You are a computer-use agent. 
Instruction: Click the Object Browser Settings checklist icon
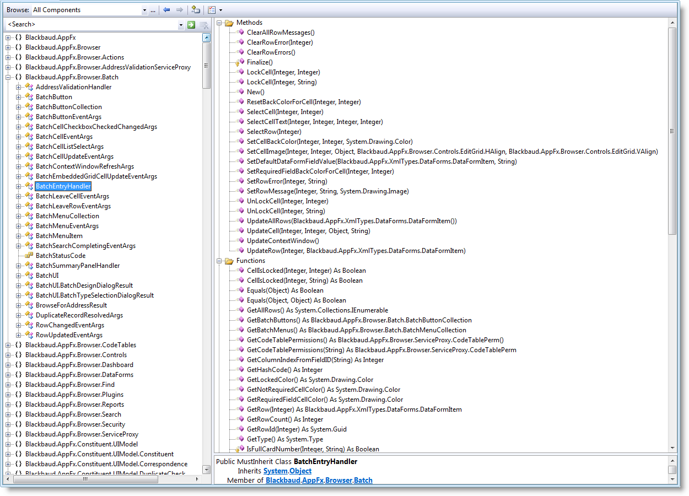click(x=212, y=10)
